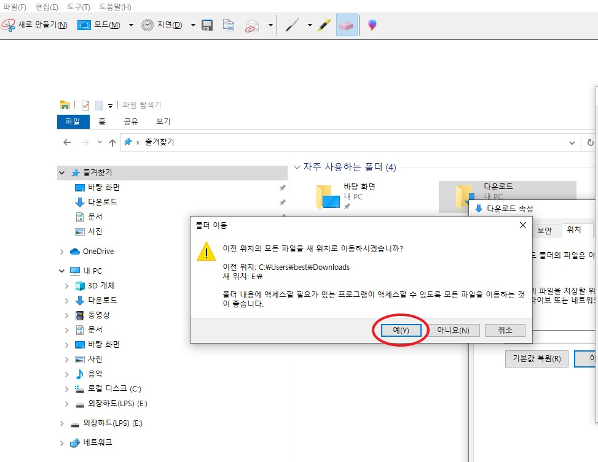Open the quick access toolbar customize dropdown
This screenshot has height=462, width=598.
110,106
